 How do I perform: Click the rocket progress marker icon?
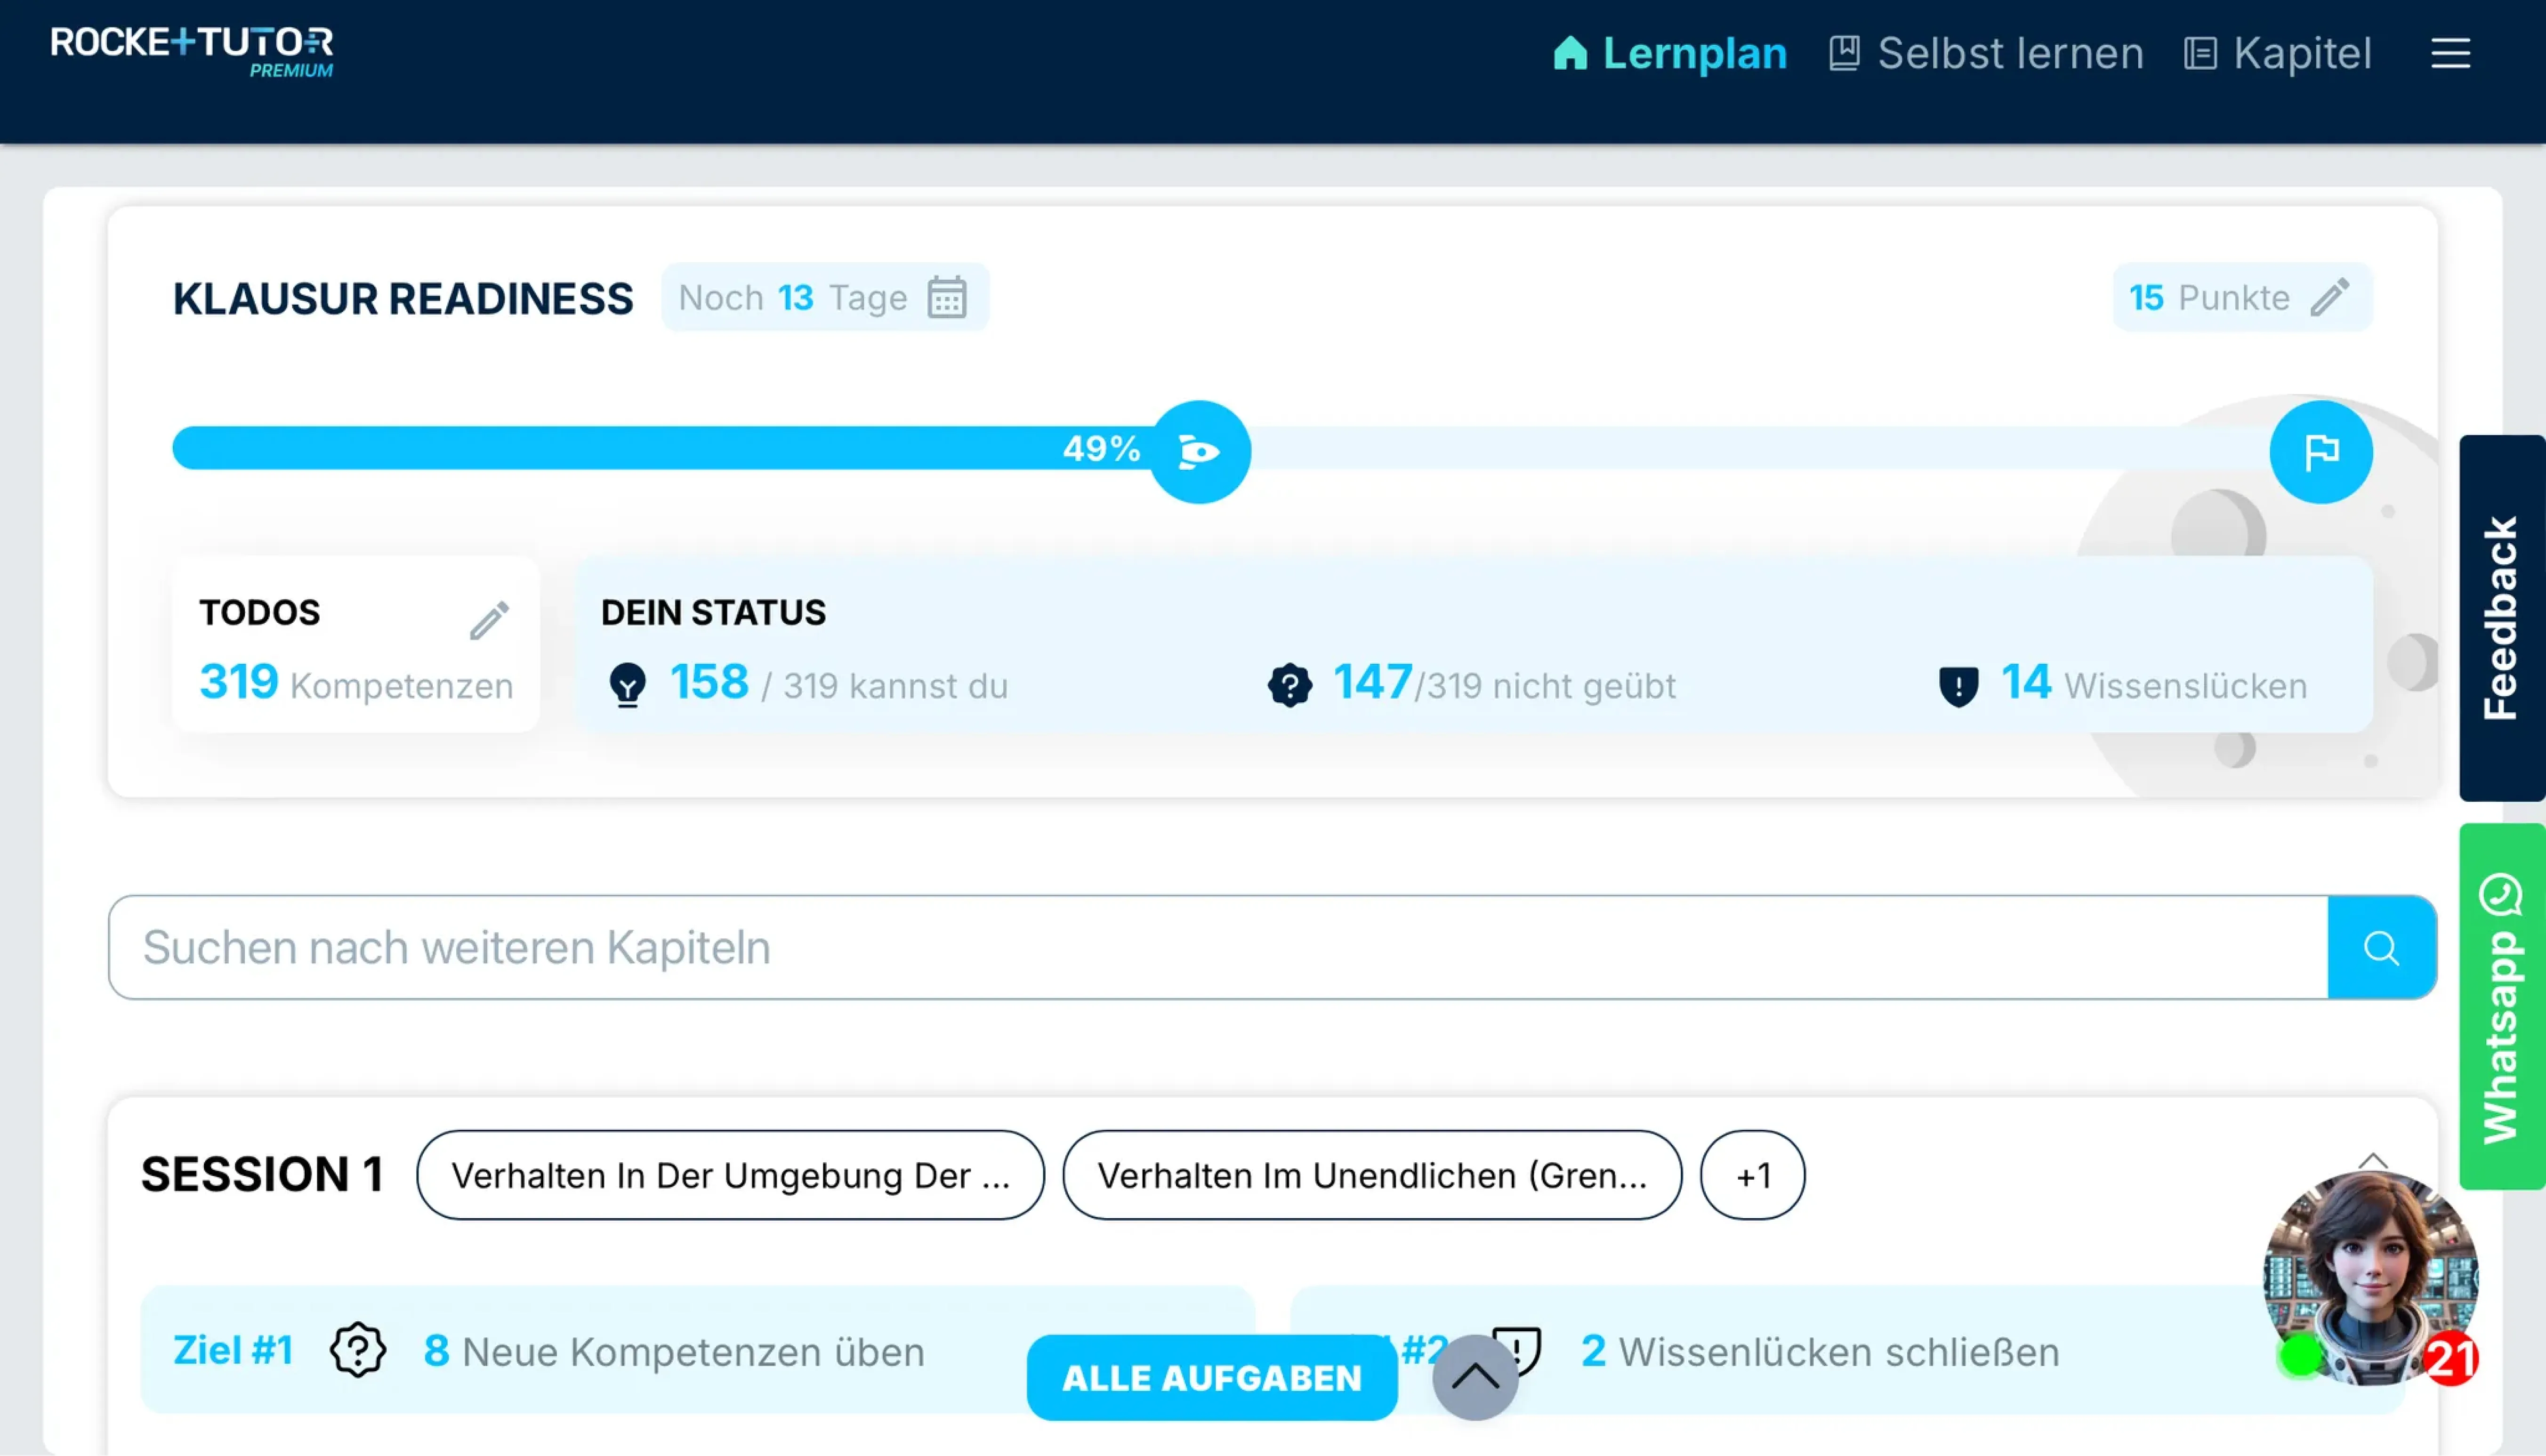click(1199, 452)
